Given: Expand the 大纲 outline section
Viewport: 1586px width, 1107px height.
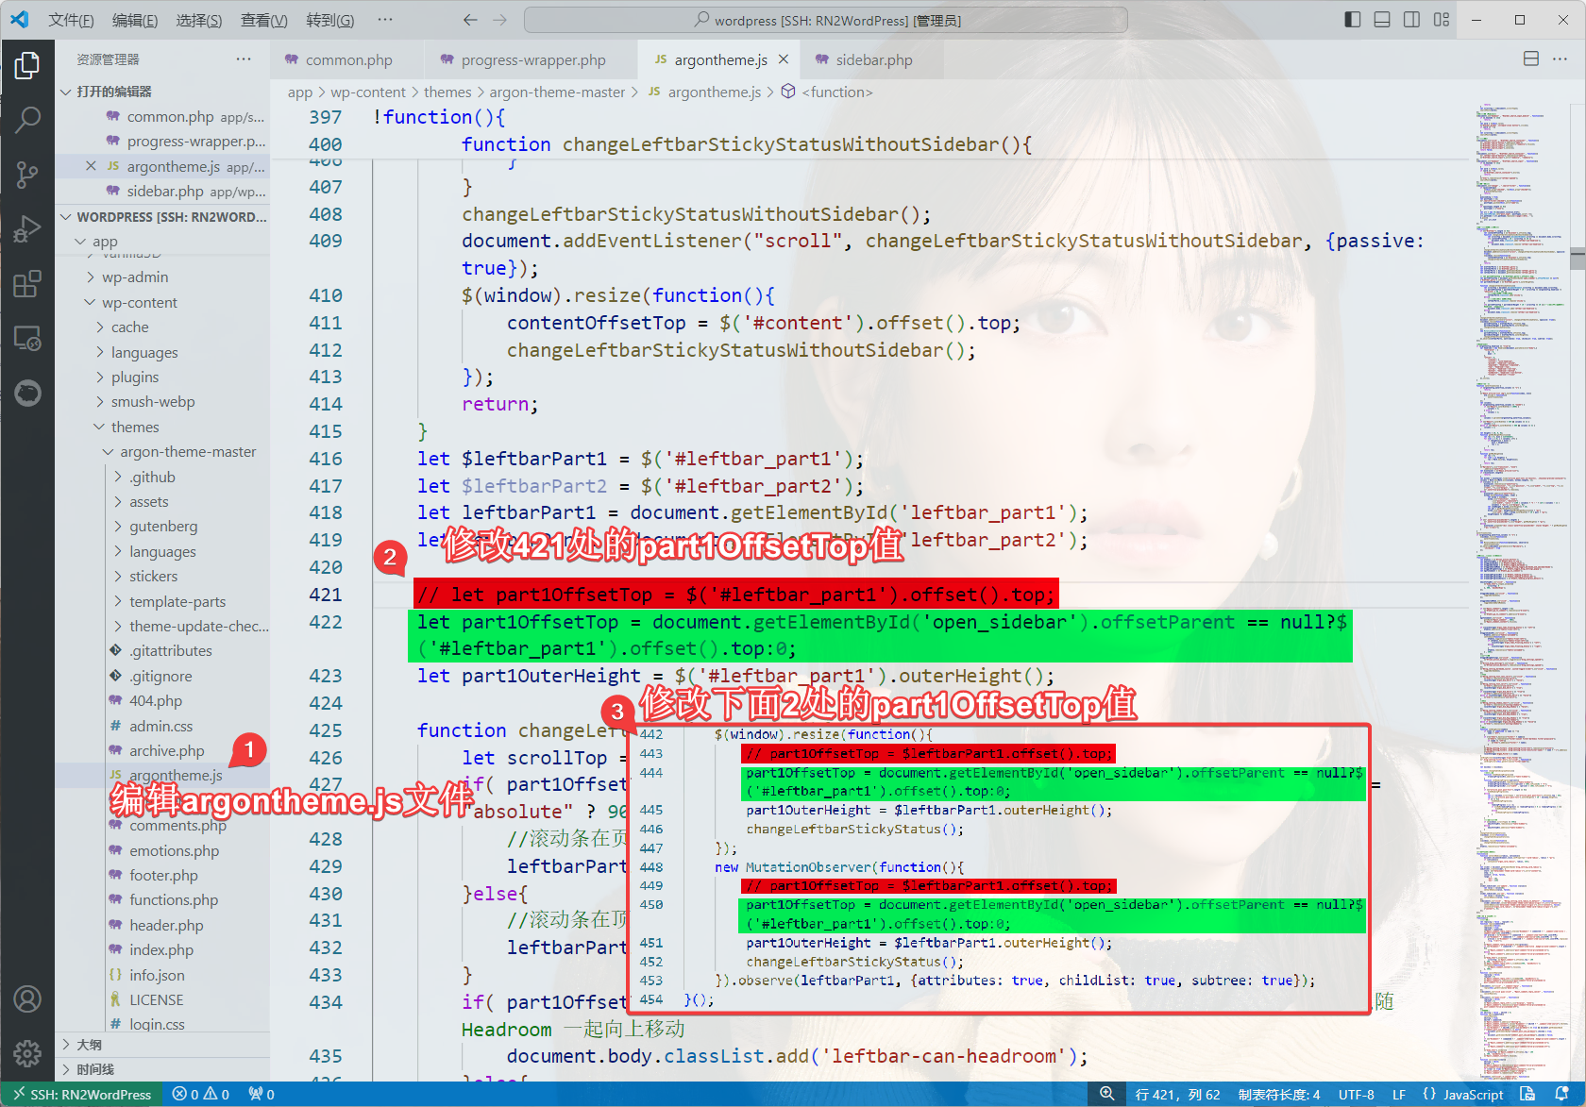Looking at the screenshot, I should click(x=90, y=1045).
